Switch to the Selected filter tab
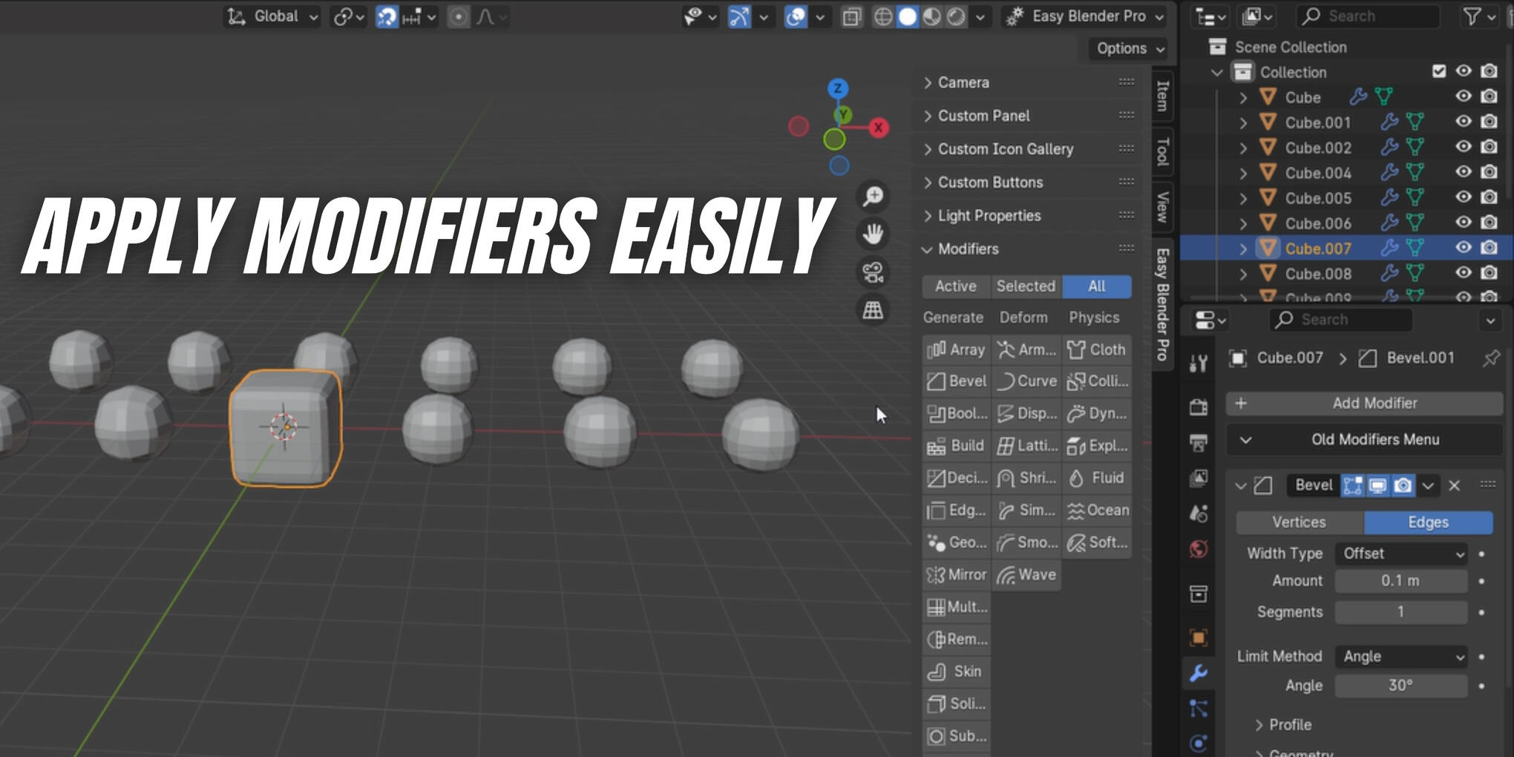Viewport: 1514px width, 757px height. [x=1025, y=286]
